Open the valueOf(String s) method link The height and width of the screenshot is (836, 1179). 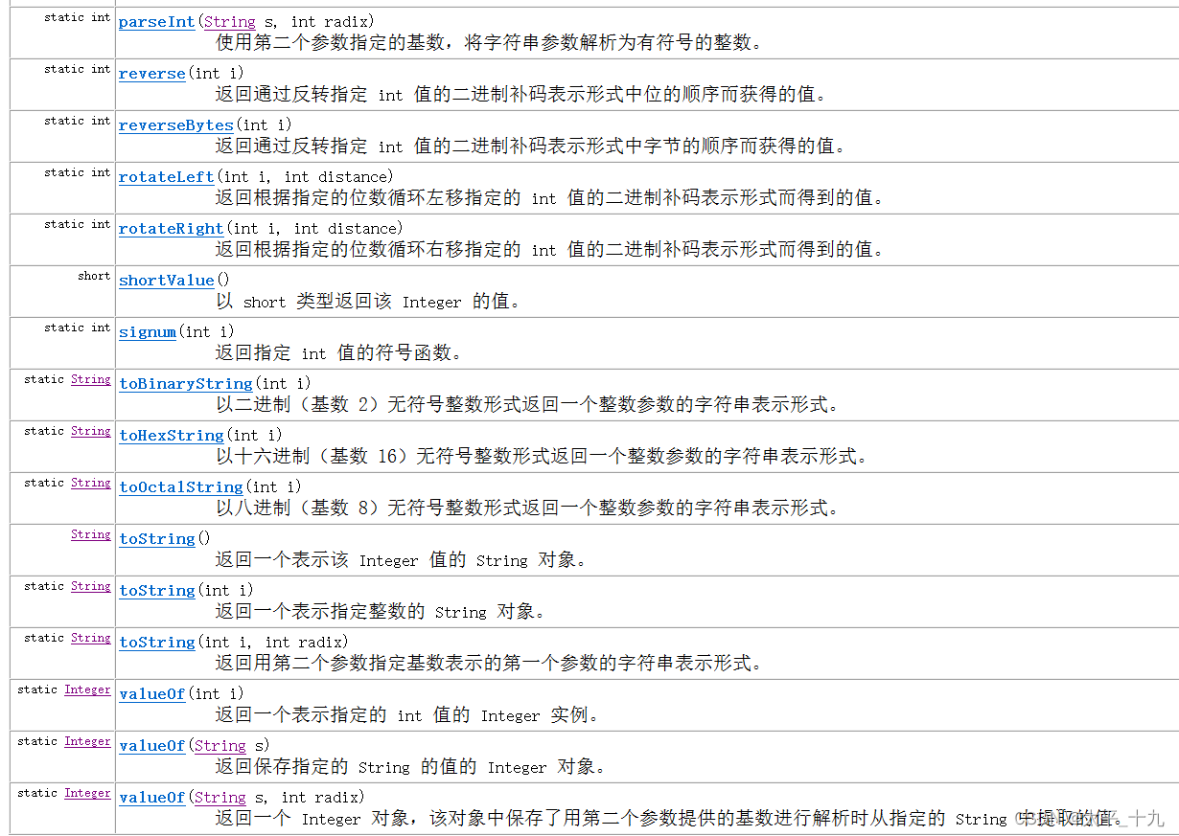point(151,745)
